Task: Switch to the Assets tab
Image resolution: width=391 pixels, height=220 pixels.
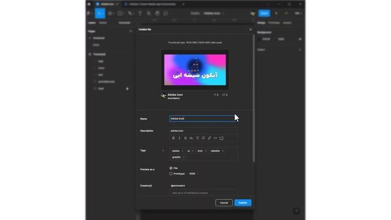Action: [x=103, y=23]
